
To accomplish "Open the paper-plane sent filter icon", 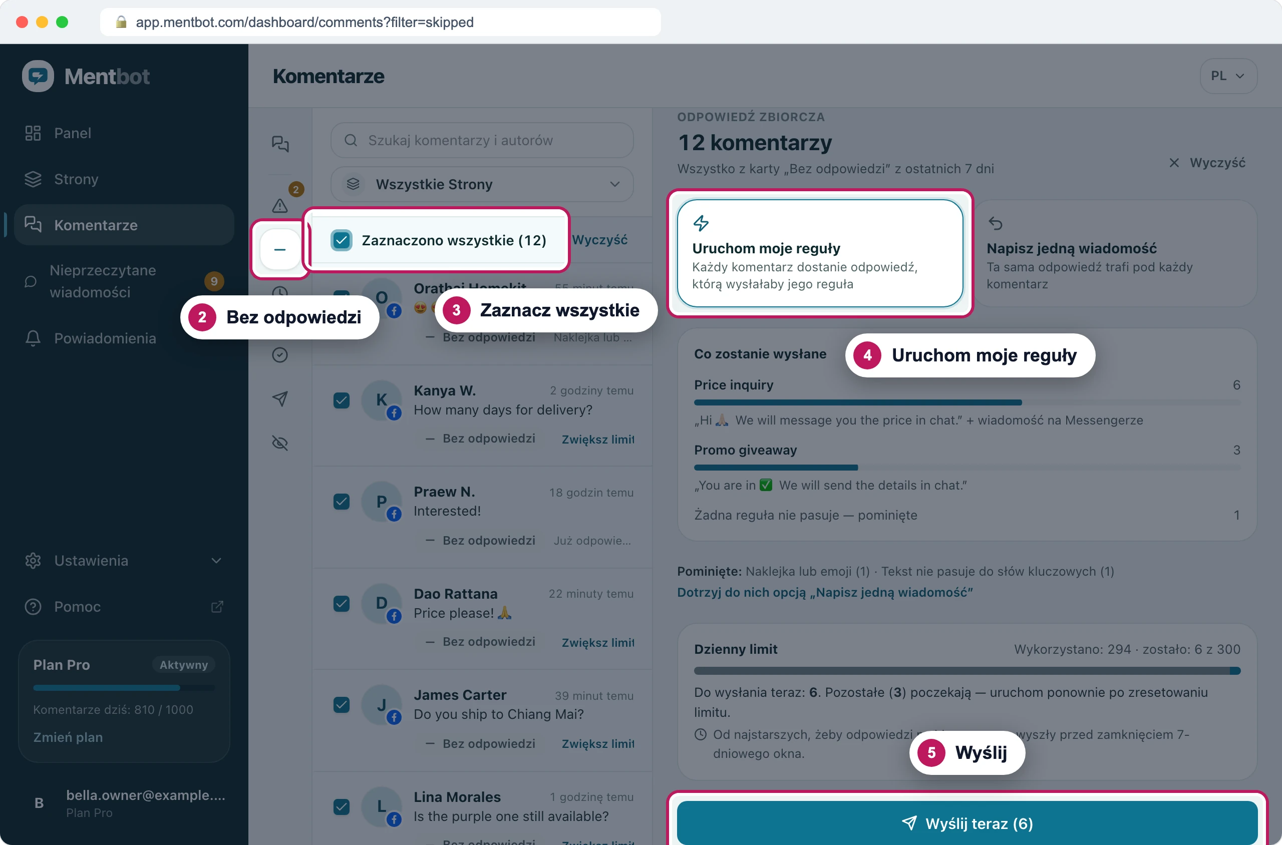I will click(280, 399).
